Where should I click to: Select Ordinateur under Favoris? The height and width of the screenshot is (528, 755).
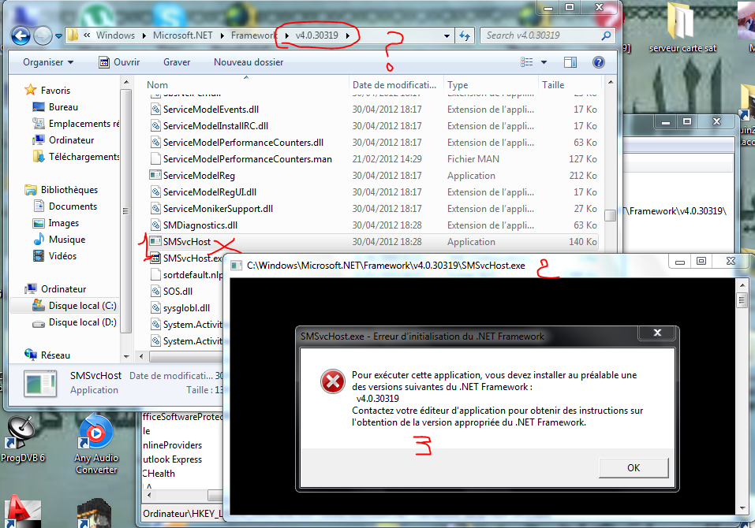pyautogui.click(x=63, y=140)
